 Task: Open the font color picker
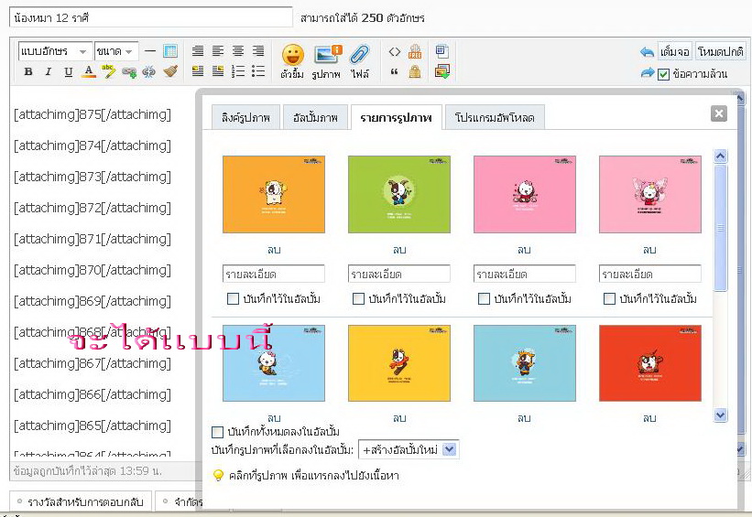88,72
